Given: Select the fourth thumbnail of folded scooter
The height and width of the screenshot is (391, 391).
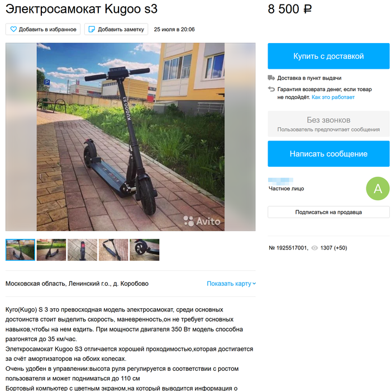Looking at the screenshot, I should (113, 249).
